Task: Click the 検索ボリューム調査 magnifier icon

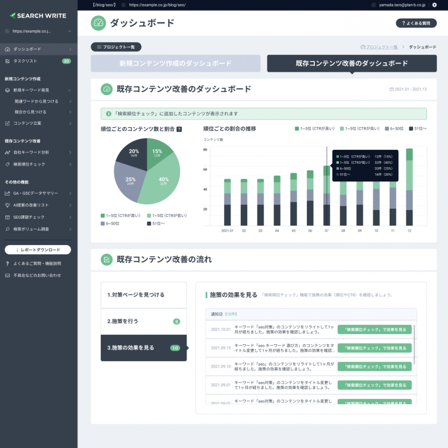Action: 8,229
